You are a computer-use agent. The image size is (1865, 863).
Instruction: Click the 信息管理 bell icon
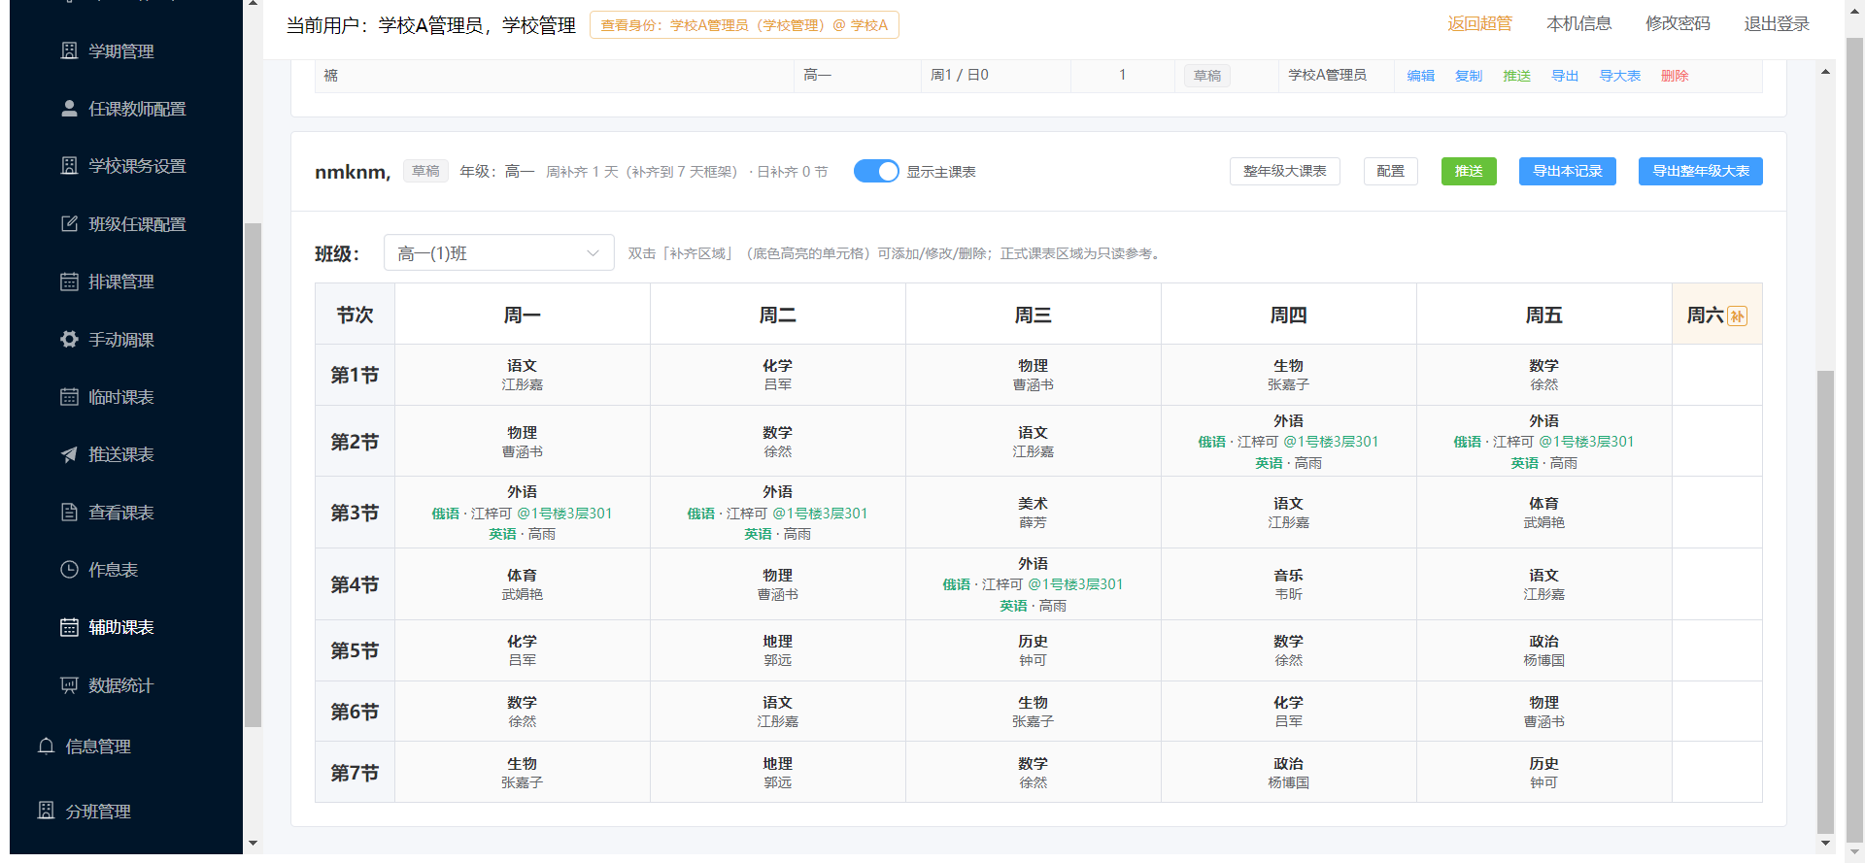46,747
